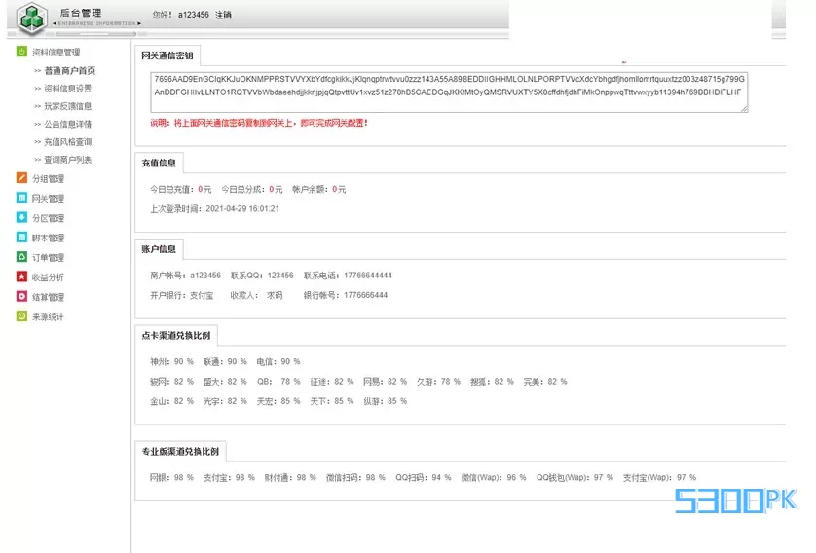This screenshot has height=553, width=816.
Task: Click the 天下 85% rate
Action: (x=332, y=401)
